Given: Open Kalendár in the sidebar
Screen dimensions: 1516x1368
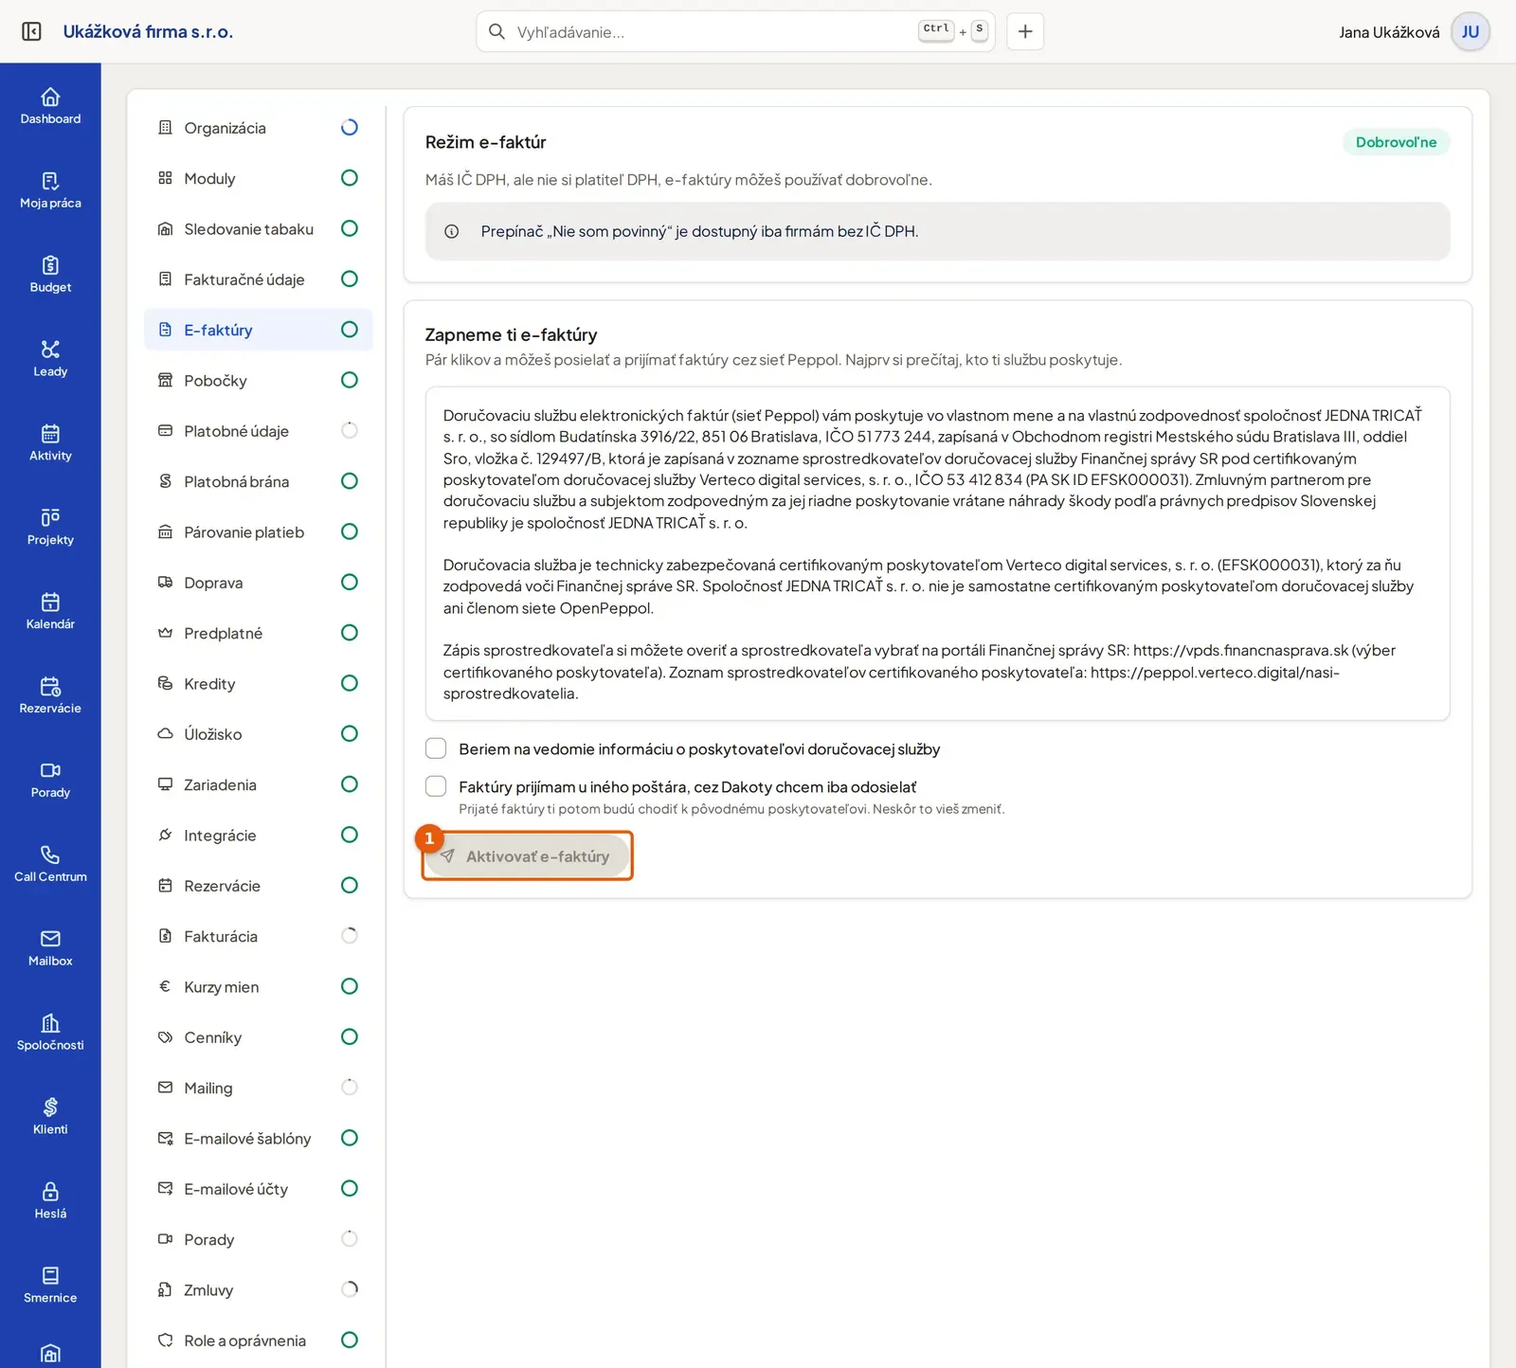Looking at the screenshot, I should [50, 612].
